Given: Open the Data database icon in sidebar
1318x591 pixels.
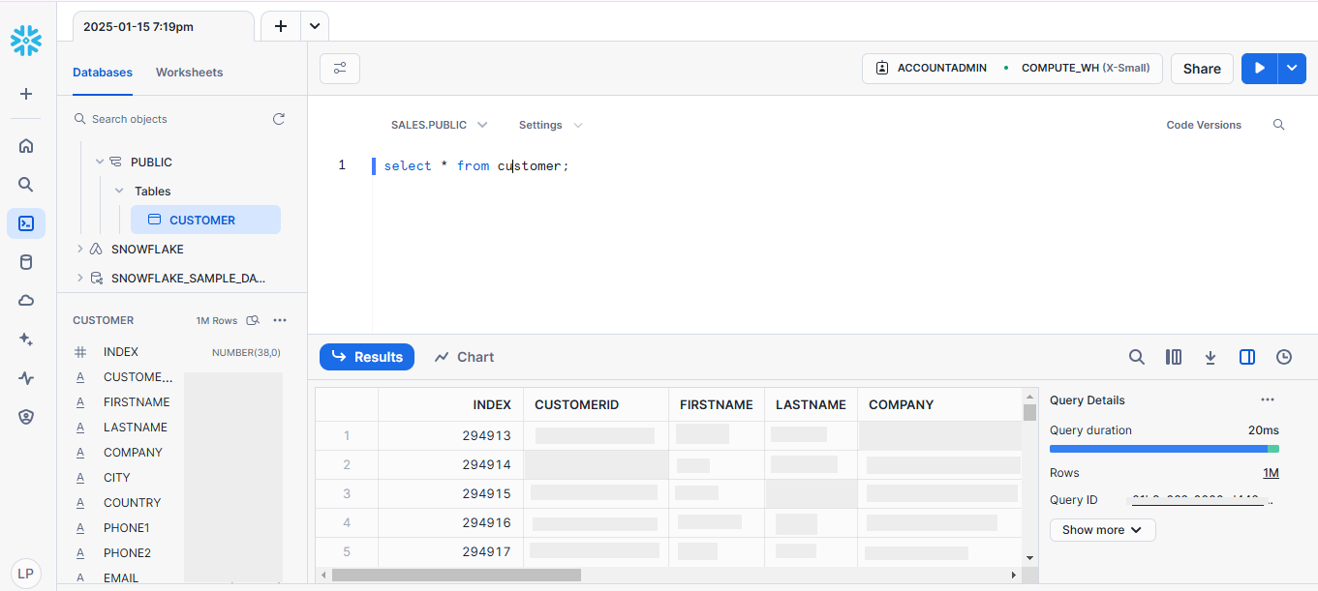Looking at the screenshot, I should point(26,262).
